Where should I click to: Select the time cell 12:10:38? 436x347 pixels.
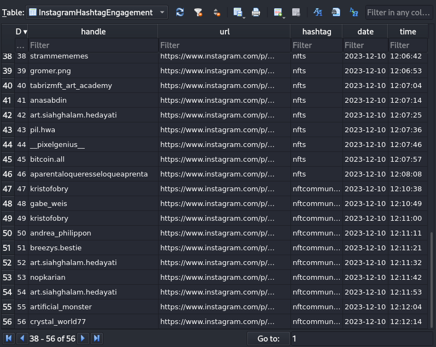(x=408, y=189)
